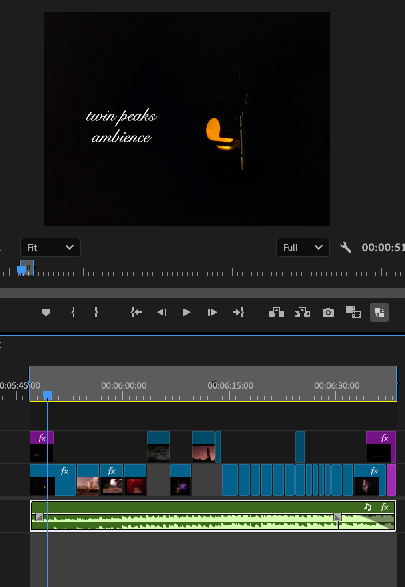
Task: Select the red curtain clip
Action: [135, 480]
